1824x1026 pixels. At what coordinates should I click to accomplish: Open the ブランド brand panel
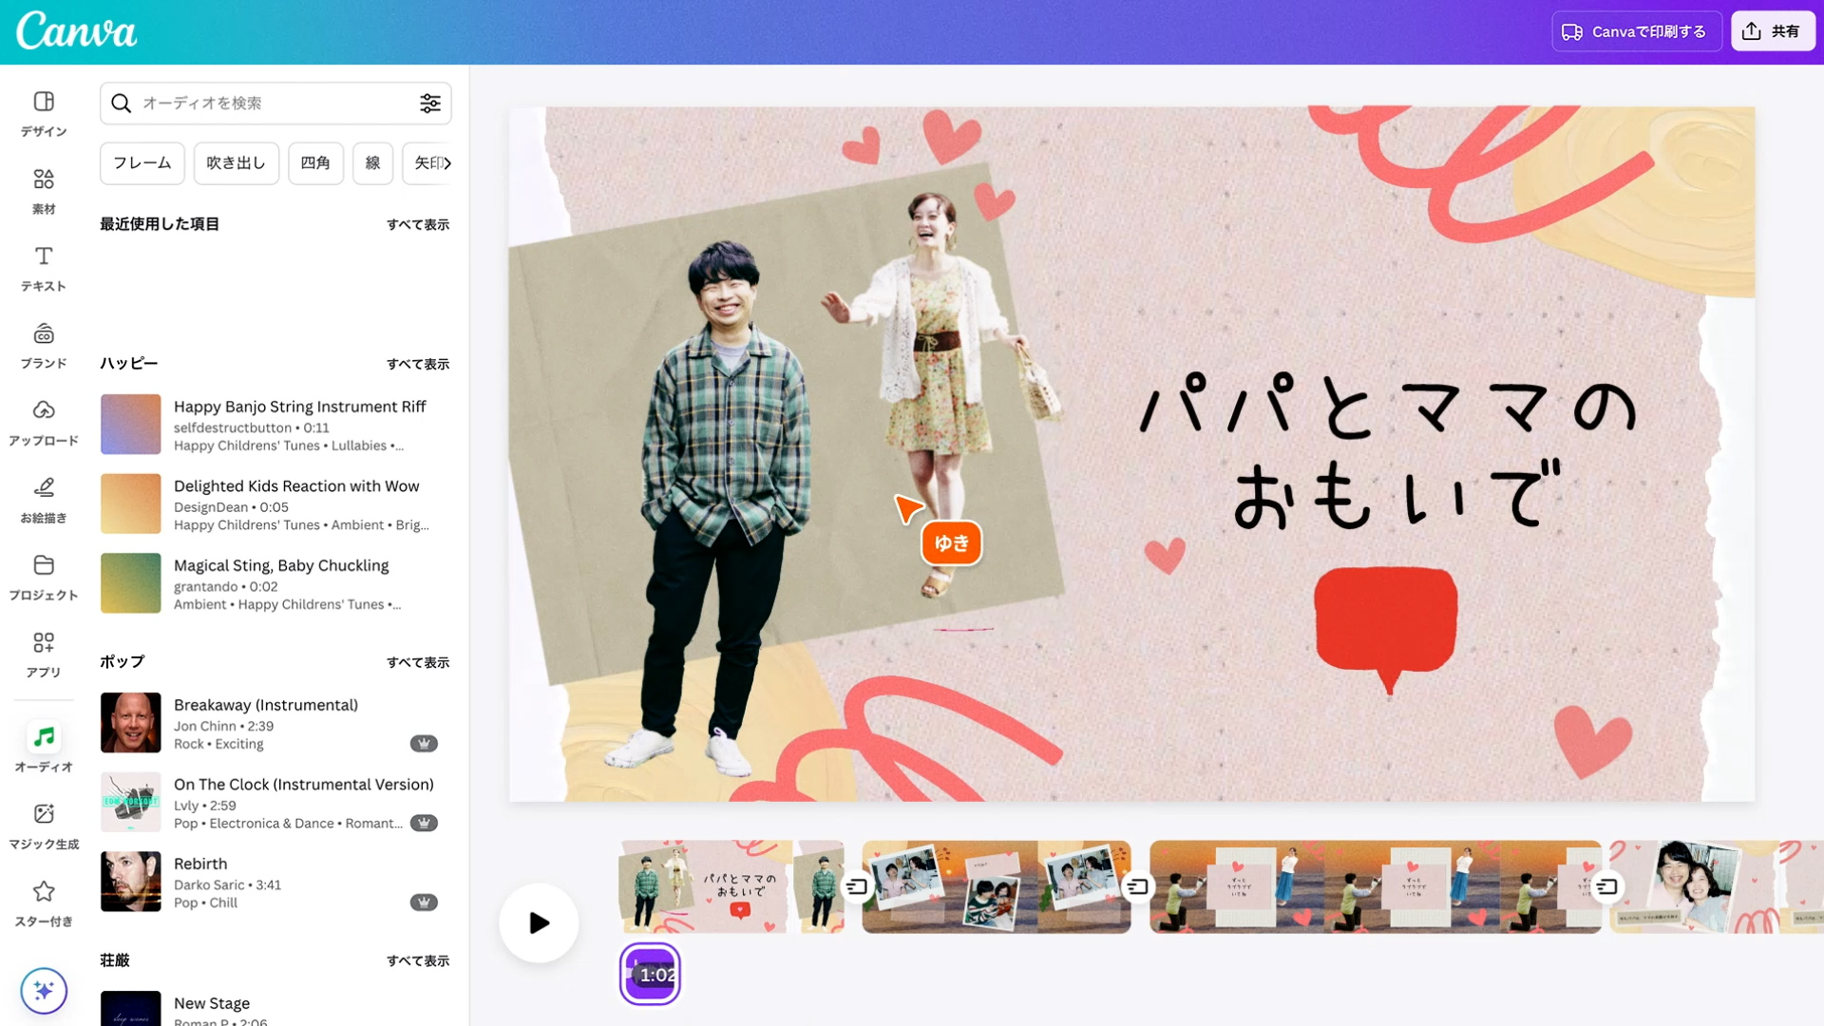pos(44,346)
